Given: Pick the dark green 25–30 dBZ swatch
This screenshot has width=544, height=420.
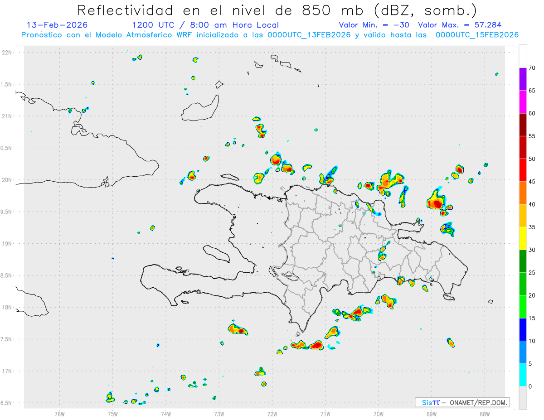Looking at the screenshot, I should pos(523,261).
